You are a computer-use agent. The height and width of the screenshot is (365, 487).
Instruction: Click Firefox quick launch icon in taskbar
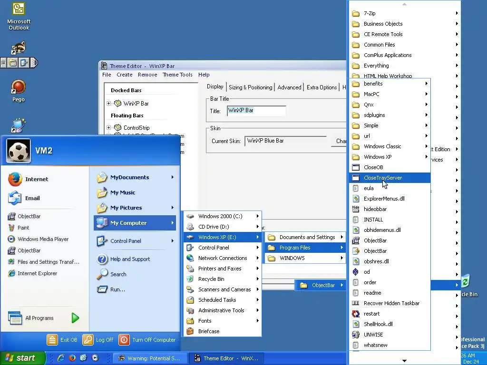[x=72, y=358]
